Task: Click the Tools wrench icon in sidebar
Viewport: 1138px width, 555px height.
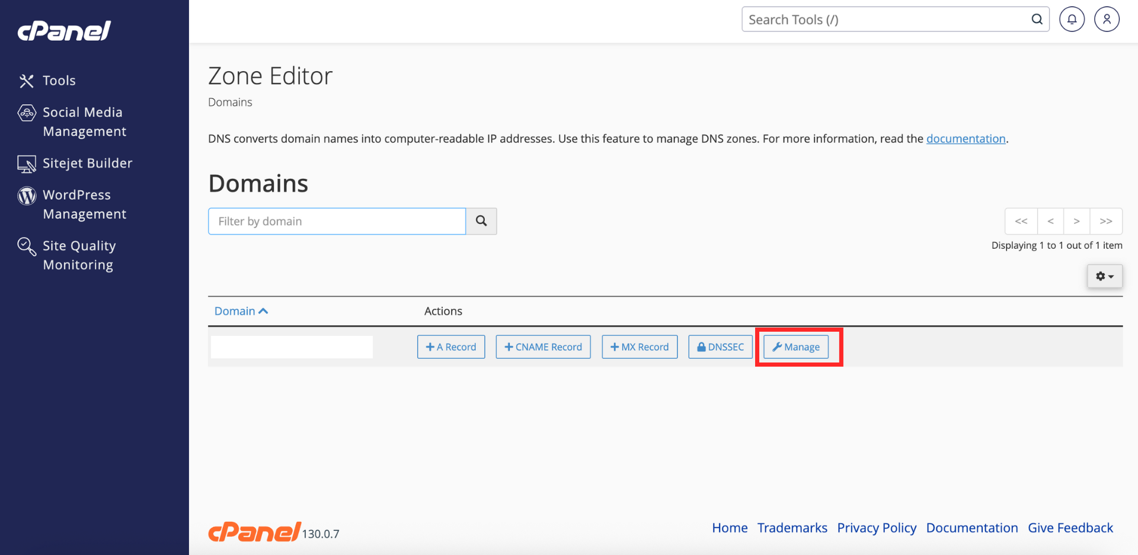Action: tap(26, 81)
